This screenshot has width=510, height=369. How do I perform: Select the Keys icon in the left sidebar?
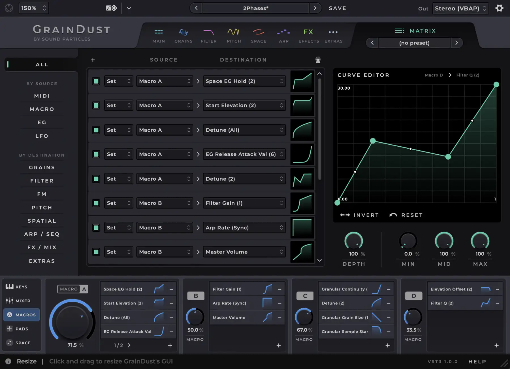click(x=9, y=287)
